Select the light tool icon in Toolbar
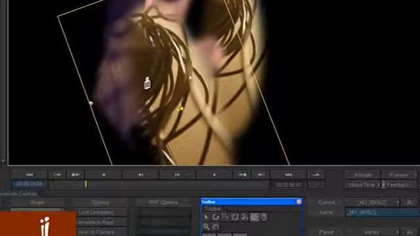Image resolution: width=420 pixels, height=236 pixels. (264, 217)
